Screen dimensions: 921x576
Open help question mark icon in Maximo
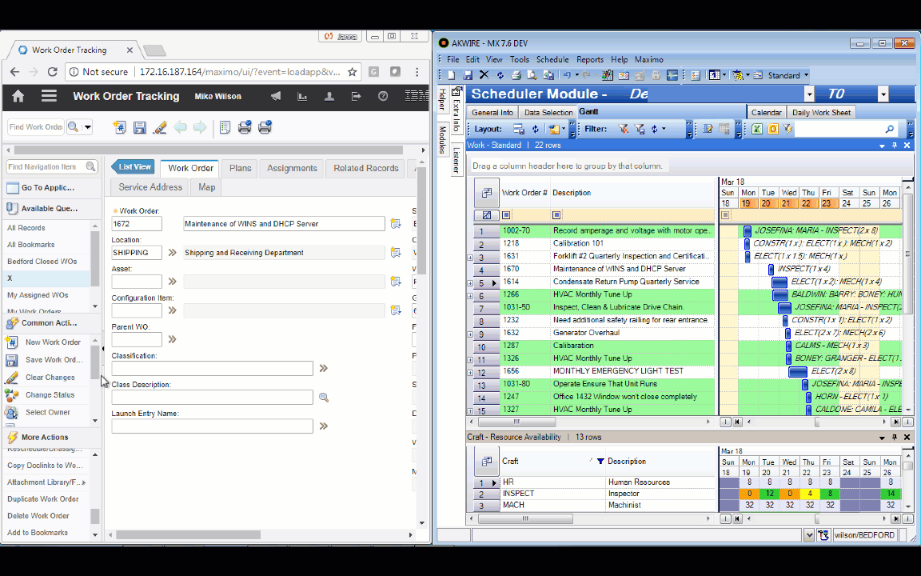(x=383, y=96)
